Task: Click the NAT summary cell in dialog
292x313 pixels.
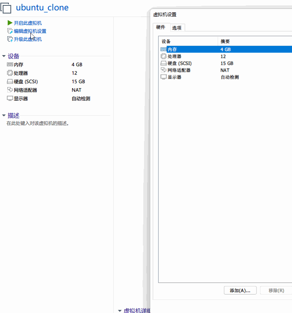Action: 225,70
